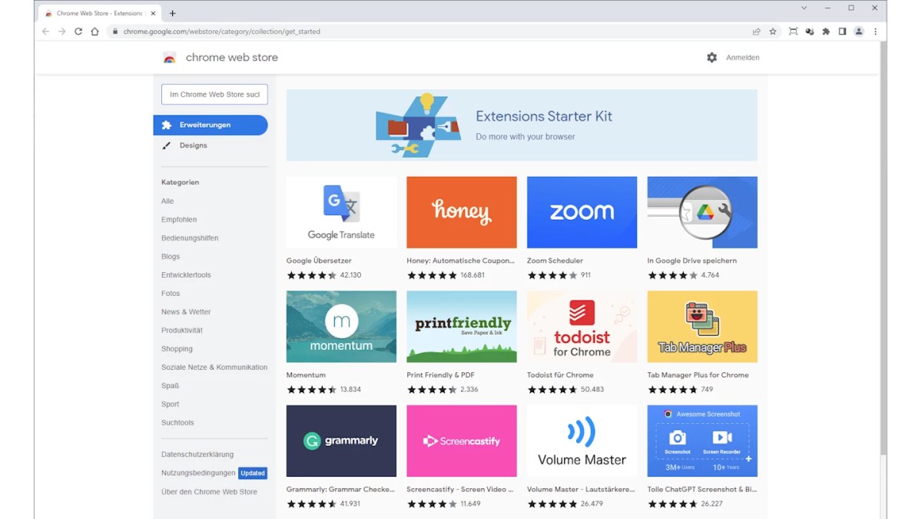
Task: Reload the current page
Action: [x=79, y=32]
